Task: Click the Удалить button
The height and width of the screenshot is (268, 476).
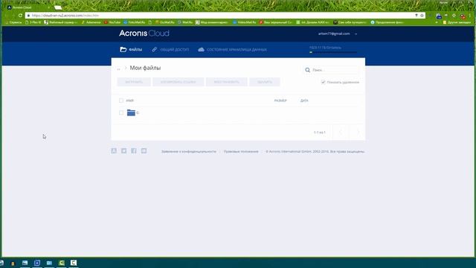Action: pyautogui.click(x=265, y=82)
